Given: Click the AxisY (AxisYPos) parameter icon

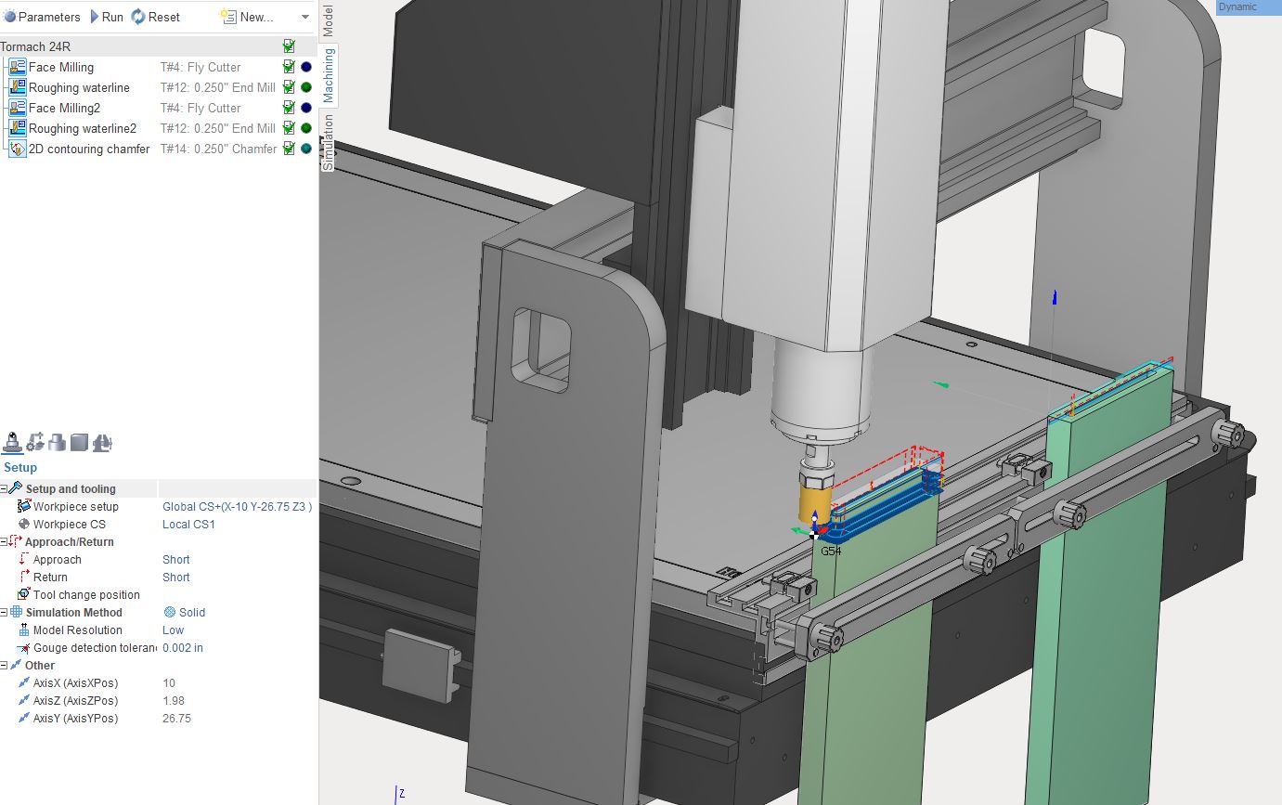Looking at the screenshot, I should 24,718.
